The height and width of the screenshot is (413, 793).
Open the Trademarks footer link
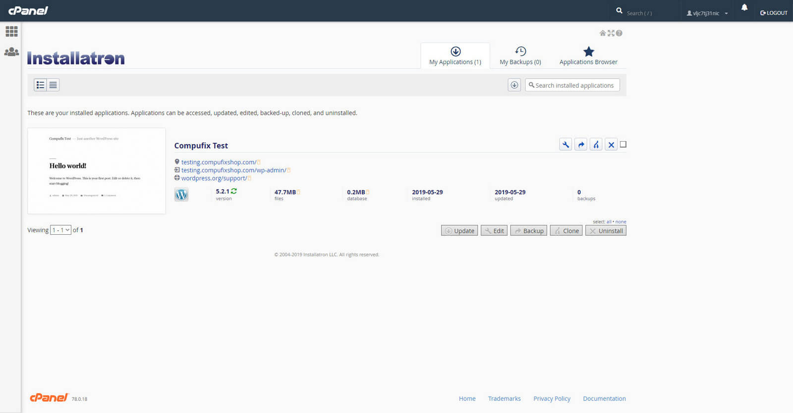click(x=504, y=399)
